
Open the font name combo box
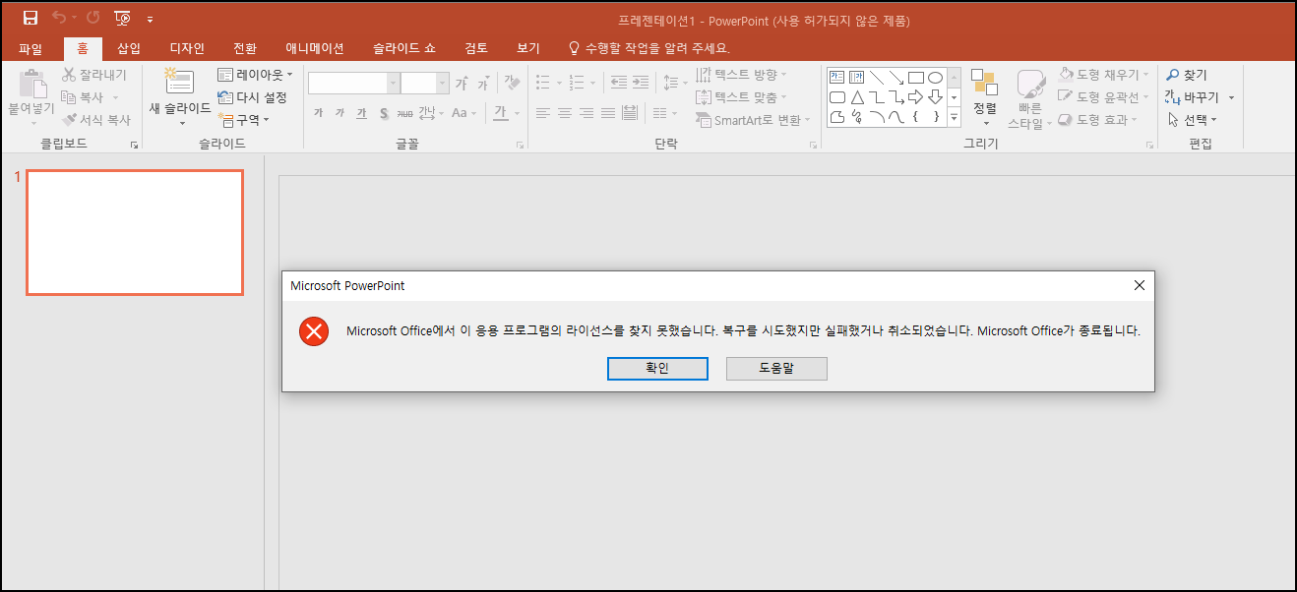coord(353,84)
